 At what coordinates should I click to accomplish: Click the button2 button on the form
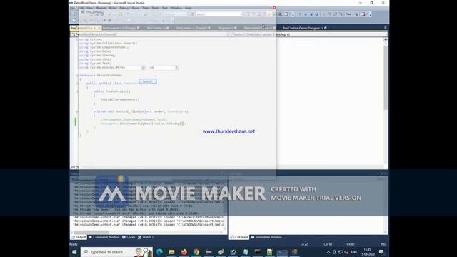tap(148, 81)
